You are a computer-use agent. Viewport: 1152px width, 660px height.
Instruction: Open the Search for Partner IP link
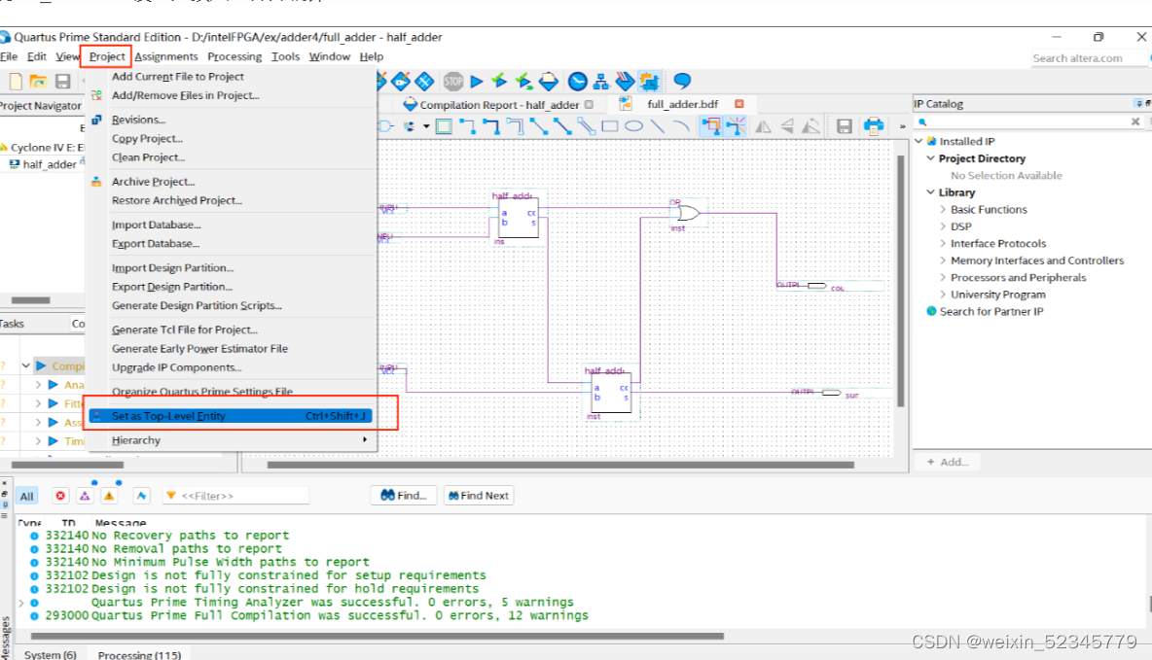991,311
